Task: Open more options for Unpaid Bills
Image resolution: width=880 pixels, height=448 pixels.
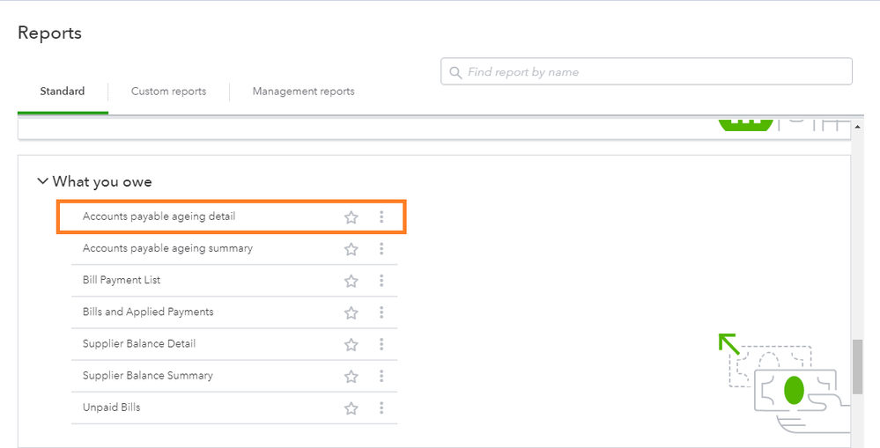Action: [x=381, y=408]
